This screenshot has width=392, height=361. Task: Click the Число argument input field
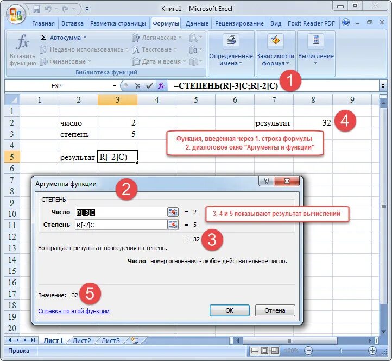tap(121, 212)
